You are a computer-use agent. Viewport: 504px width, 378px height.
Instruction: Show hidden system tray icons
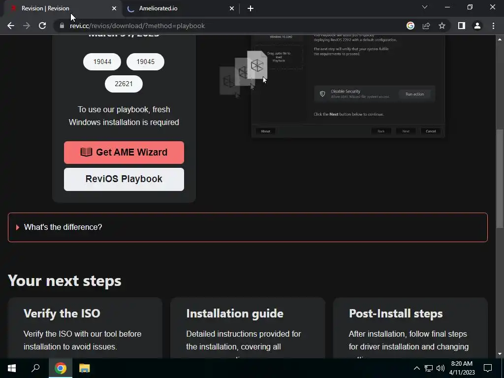pos(416,368)
